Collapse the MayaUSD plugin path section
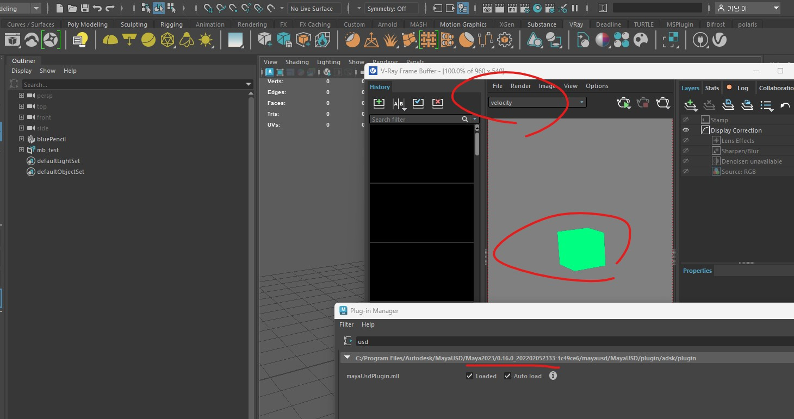 coord(348,358)
